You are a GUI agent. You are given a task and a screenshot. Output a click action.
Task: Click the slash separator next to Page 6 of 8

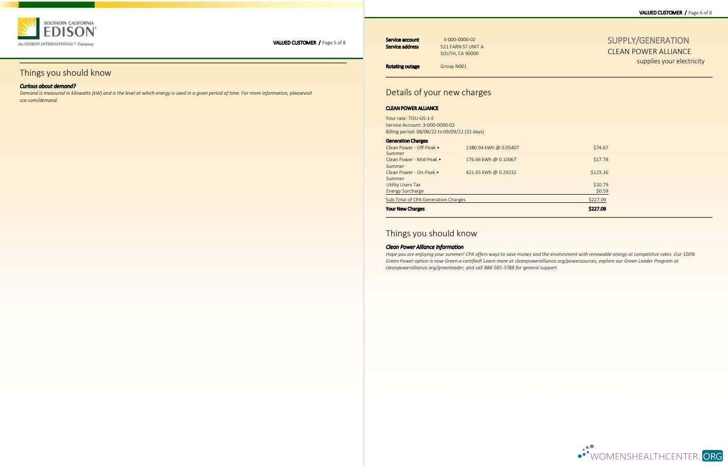(685, 13)
